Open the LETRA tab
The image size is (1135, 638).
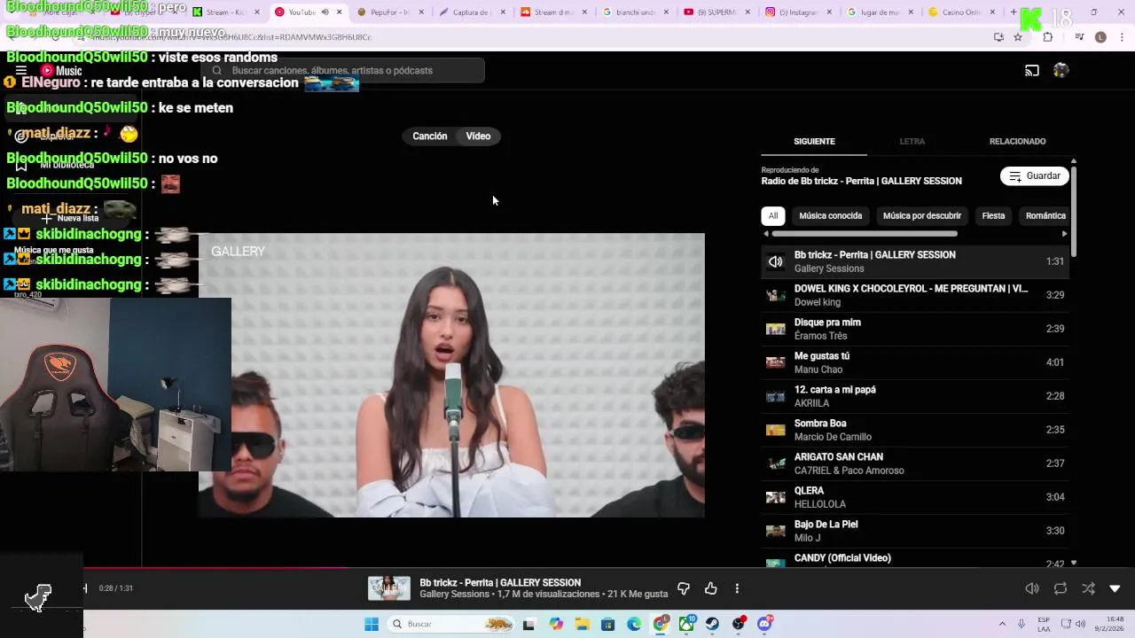pos(912,142)
